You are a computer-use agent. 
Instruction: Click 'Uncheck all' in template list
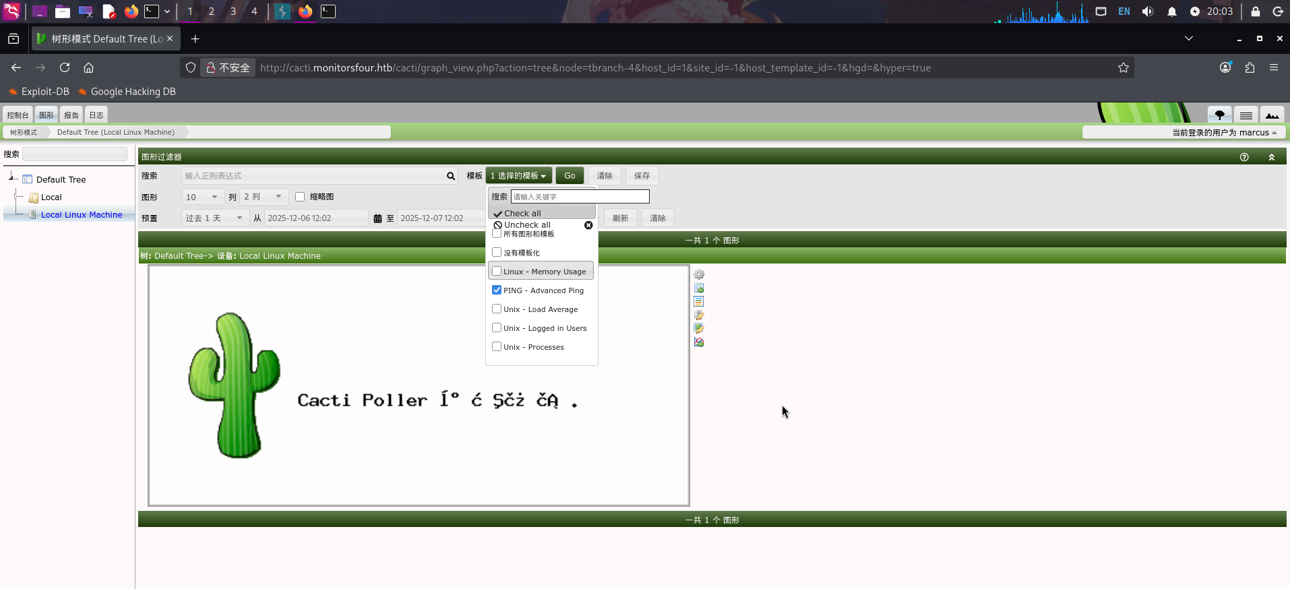click(x=522, y=225)
